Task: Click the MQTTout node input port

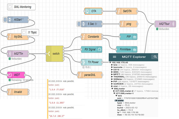Action: point(155,24)
